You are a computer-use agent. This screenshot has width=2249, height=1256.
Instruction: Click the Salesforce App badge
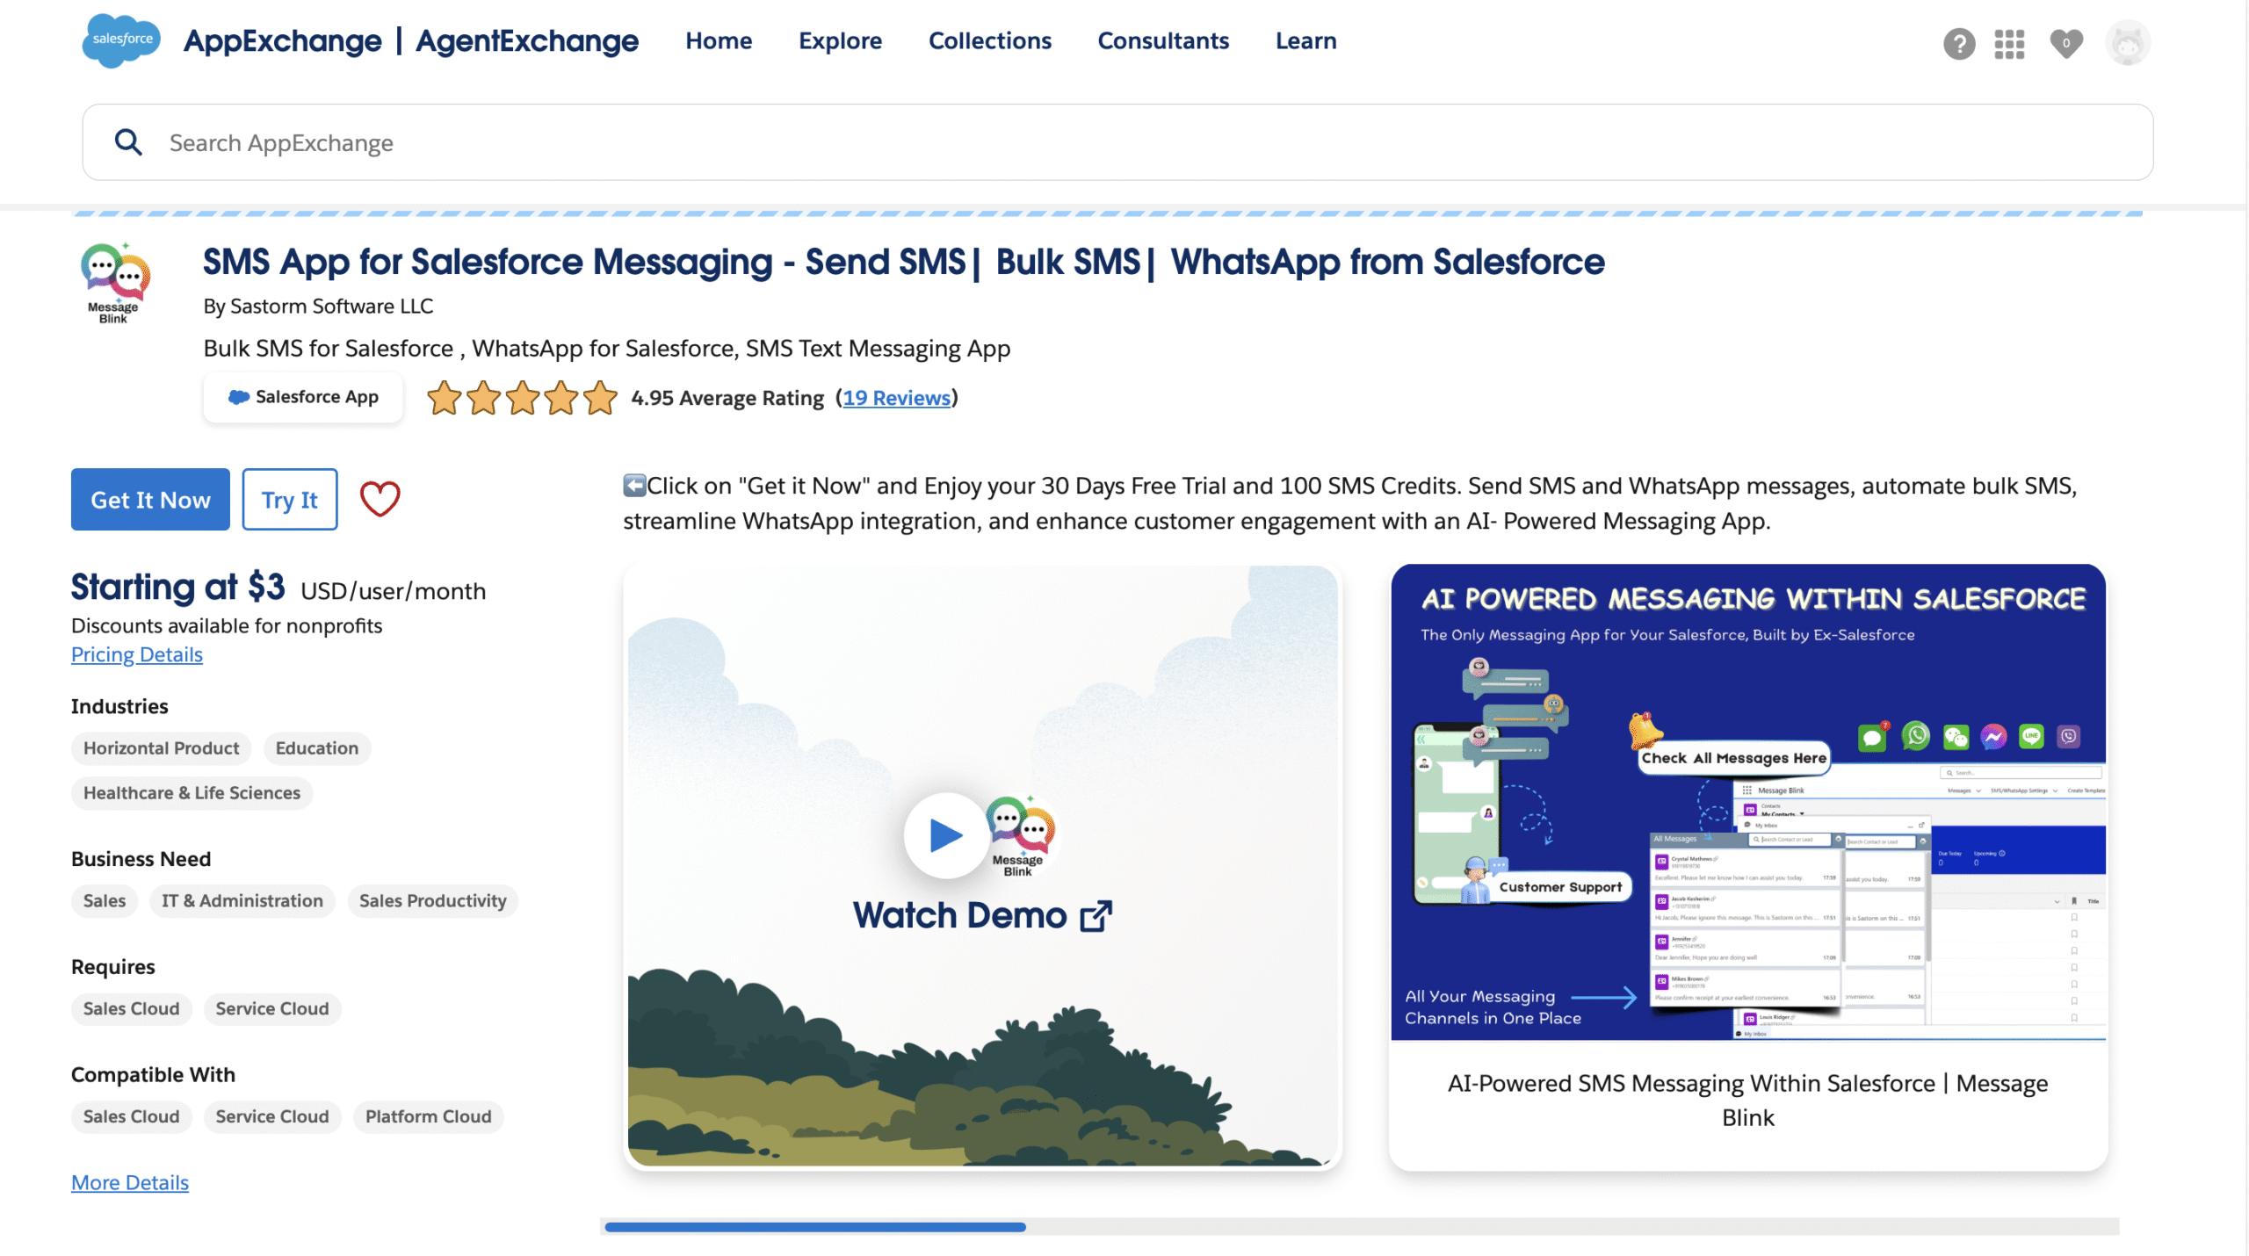[x=303, y=397]
